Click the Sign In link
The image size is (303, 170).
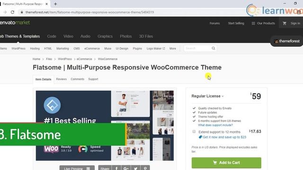295,23
